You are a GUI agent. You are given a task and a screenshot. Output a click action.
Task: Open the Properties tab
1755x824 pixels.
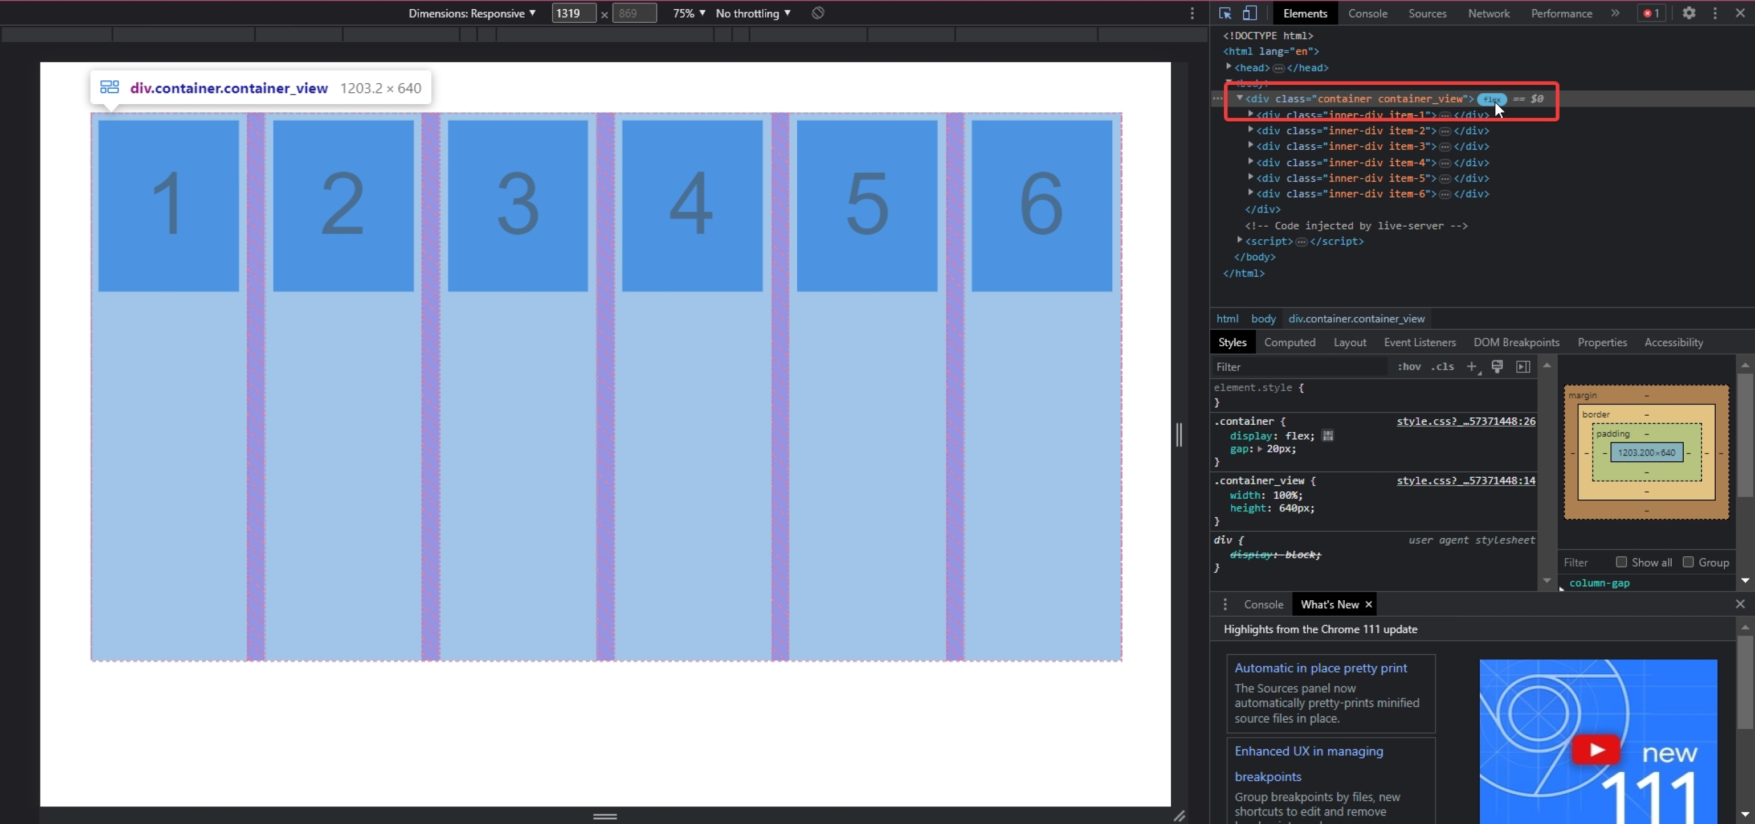[x=1602, y=342]
